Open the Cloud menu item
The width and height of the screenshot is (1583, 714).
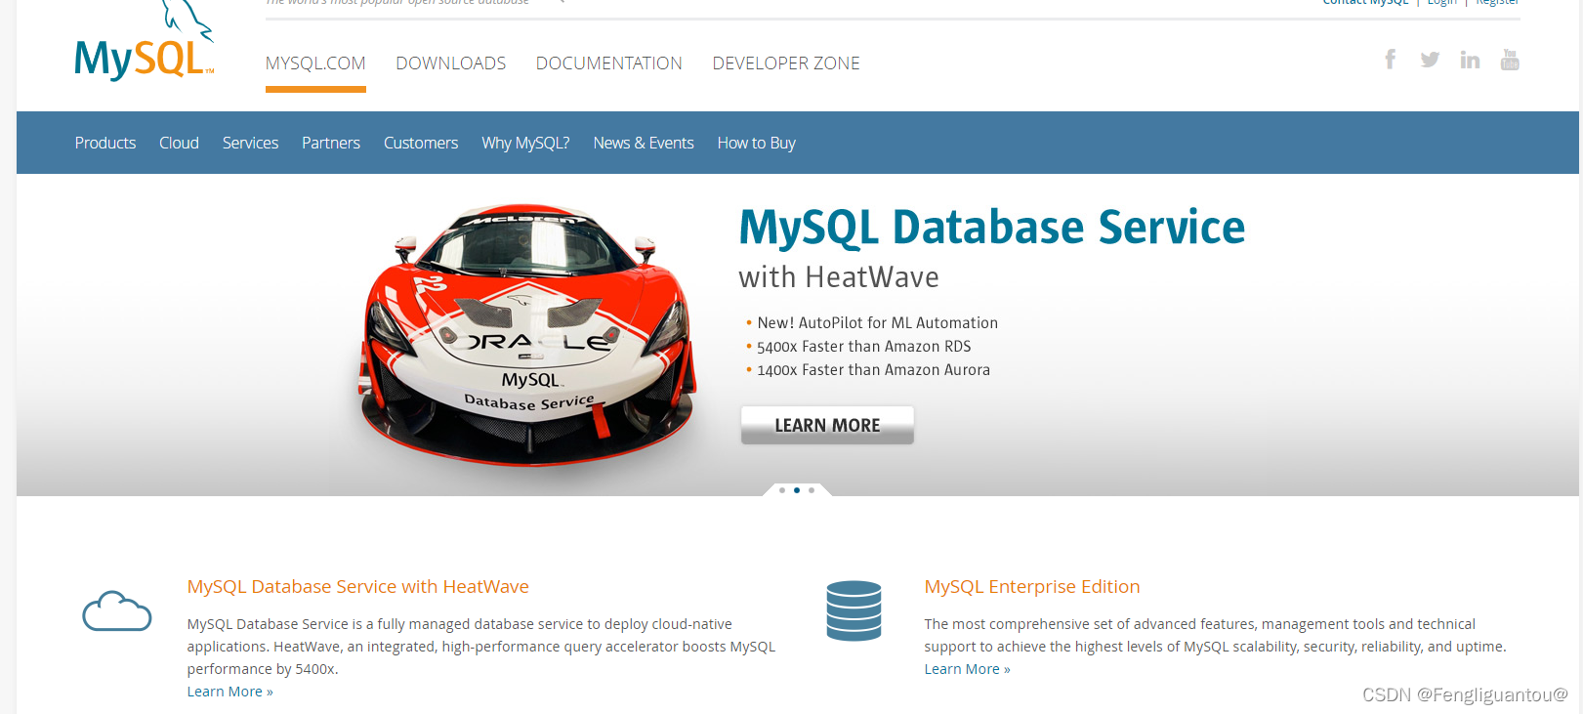pos(179,143)
